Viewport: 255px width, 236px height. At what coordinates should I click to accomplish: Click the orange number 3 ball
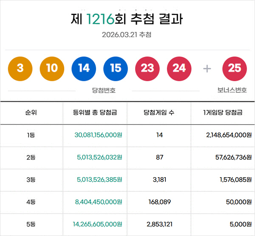coord(20,69)
